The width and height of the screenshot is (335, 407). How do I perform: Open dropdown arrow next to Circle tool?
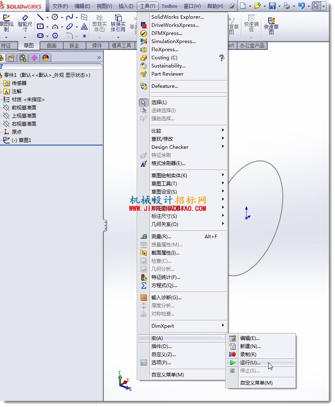pyautogui.click(x=62, y=17)
